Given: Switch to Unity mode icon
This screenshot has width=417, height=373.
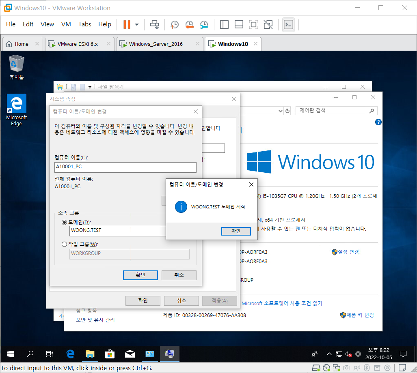Looking at the screenshot, I should tap(268, 24).
